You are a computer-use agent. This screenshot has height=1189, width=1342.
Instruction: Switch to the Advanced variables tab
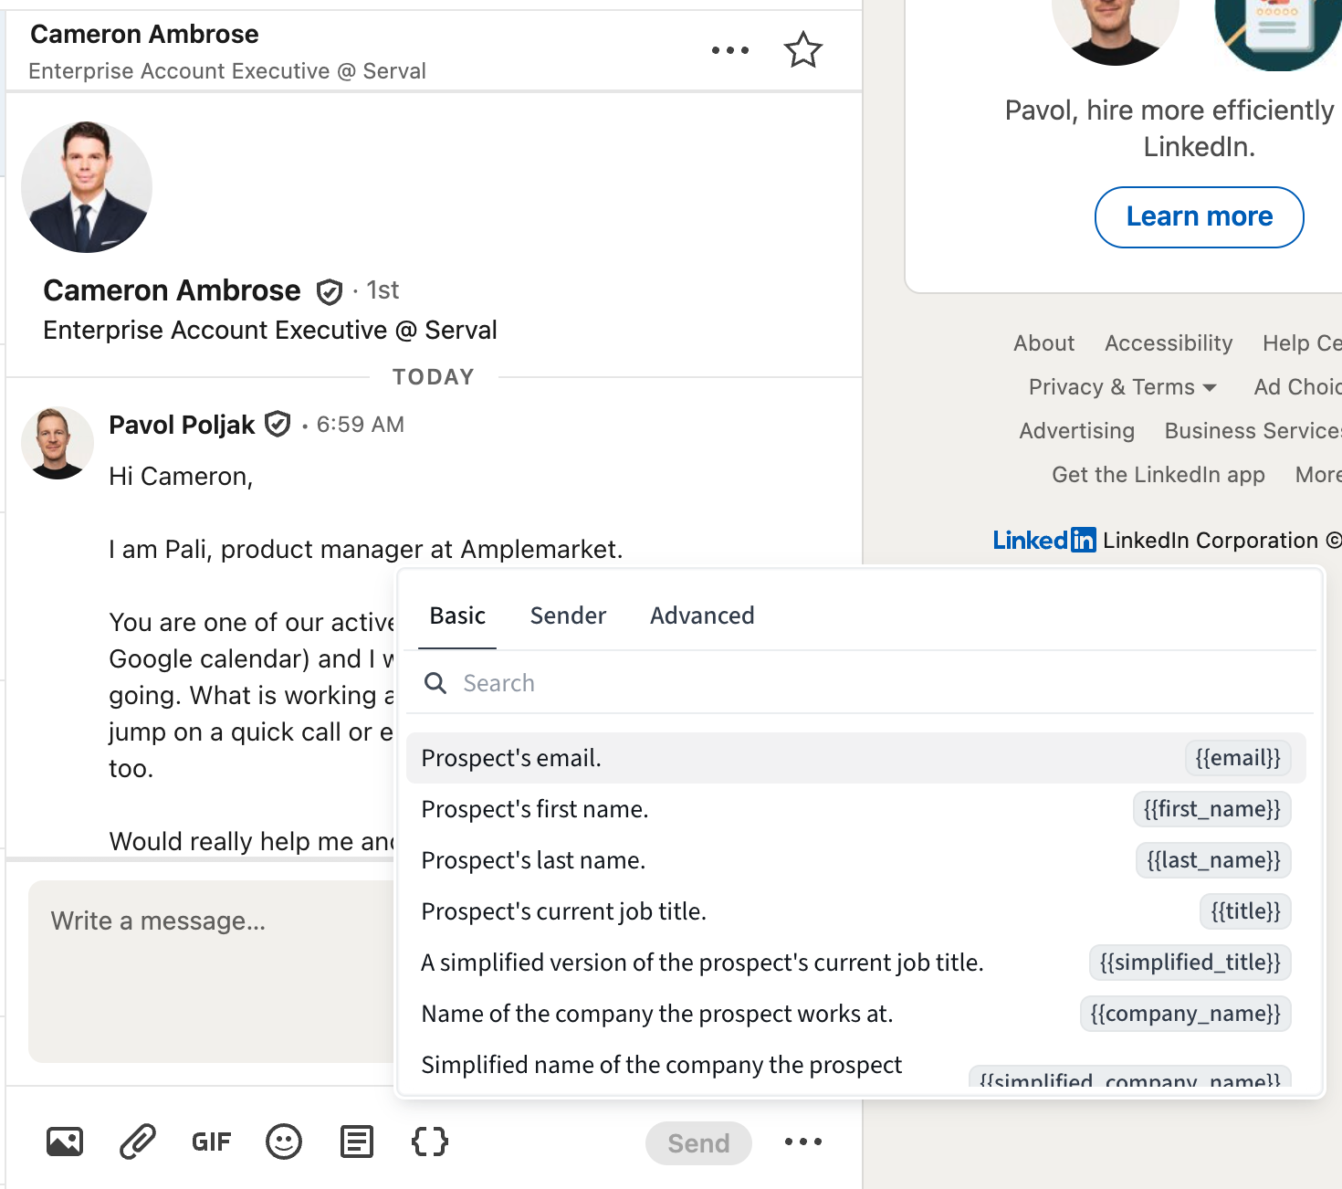pyautogui.click(x=702, y=616)
